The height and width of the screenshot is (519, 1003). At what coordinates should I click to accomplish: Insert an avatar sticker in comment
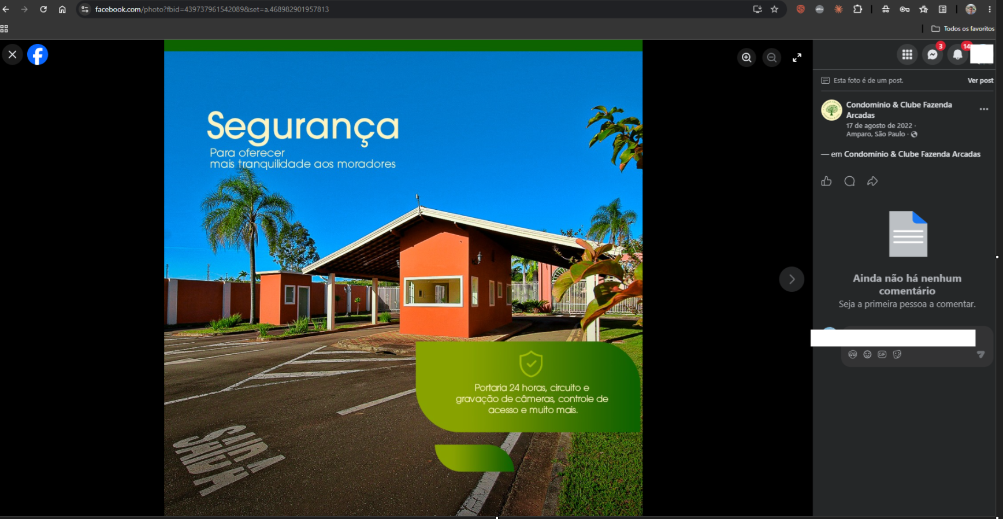pyautogui.click(x=852, y=354)
